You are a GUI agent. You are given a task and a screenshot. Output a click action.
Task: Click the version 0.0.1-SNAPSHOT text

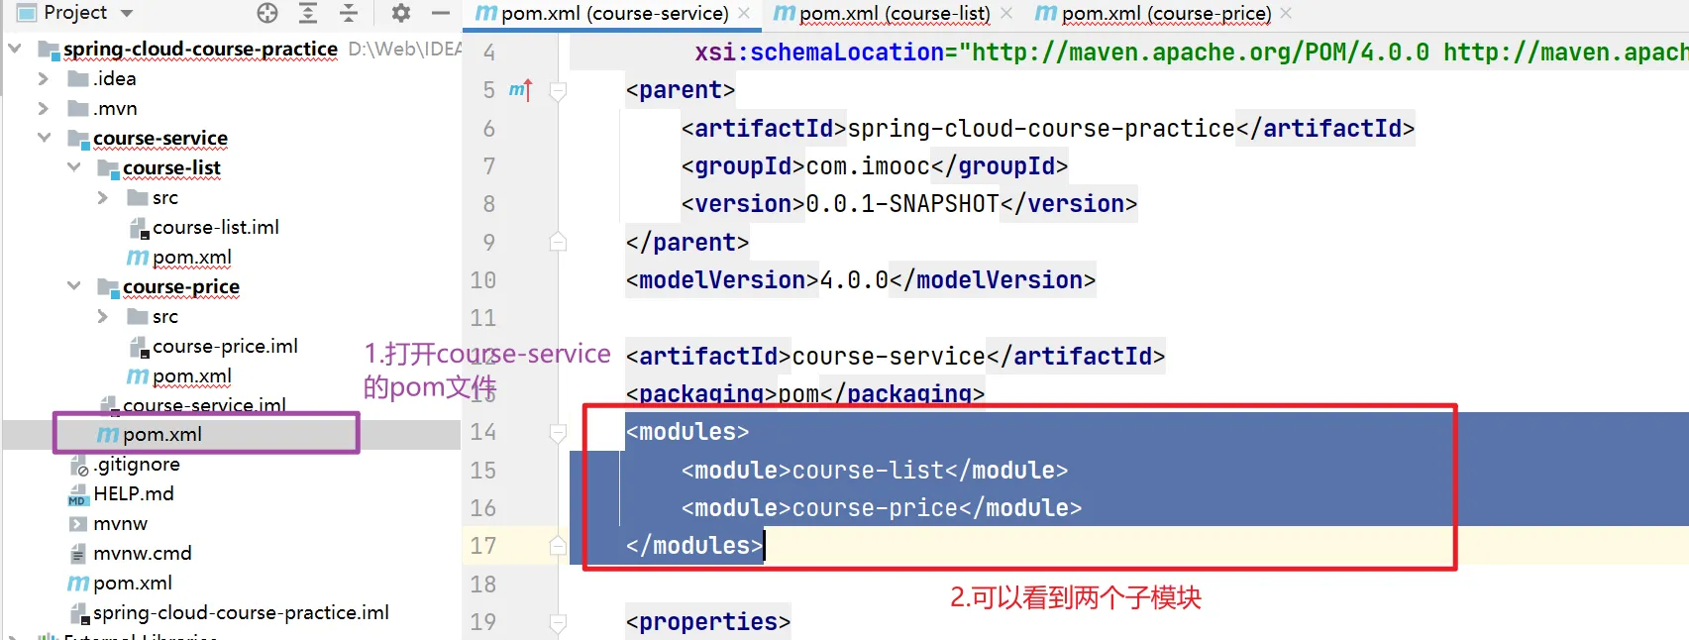click(x=902, y=203)
